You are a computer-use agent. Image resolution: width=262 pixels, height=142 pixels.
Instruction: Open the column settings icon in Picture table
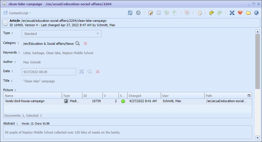249,95
